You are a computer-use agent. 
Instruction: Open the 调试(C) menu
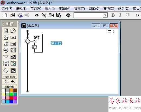coord(94,9)
